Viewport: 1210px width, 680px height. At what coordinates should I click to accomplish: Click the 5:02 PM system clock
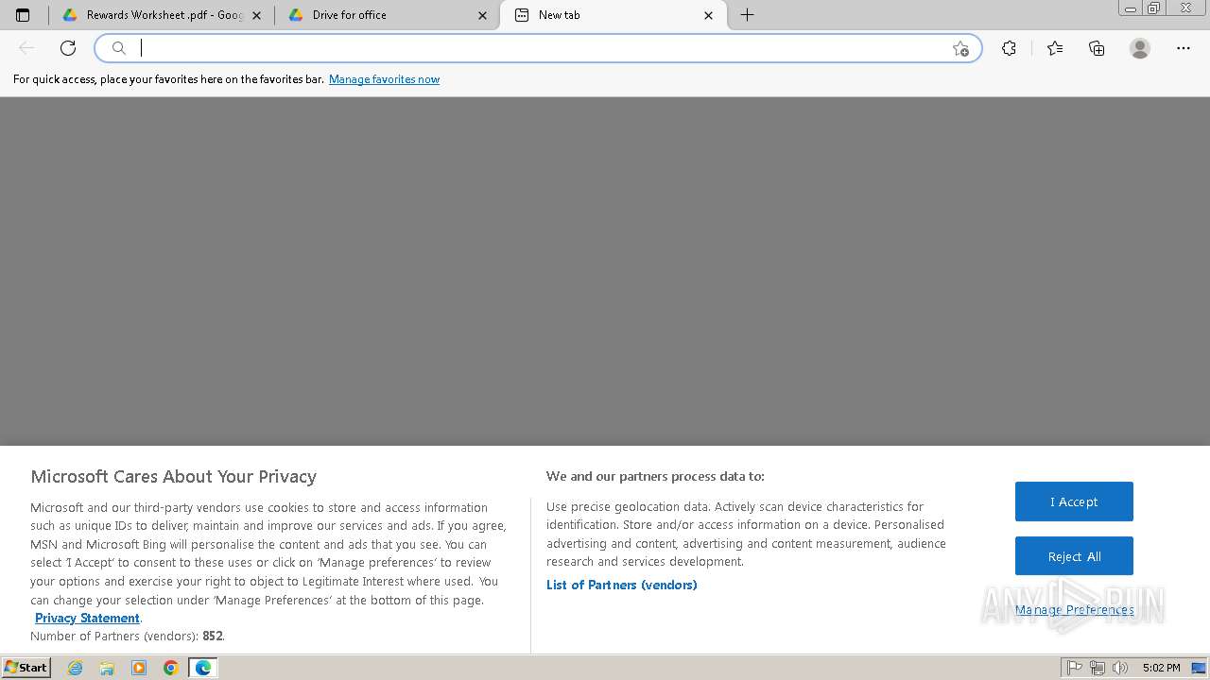[1161, 668]
